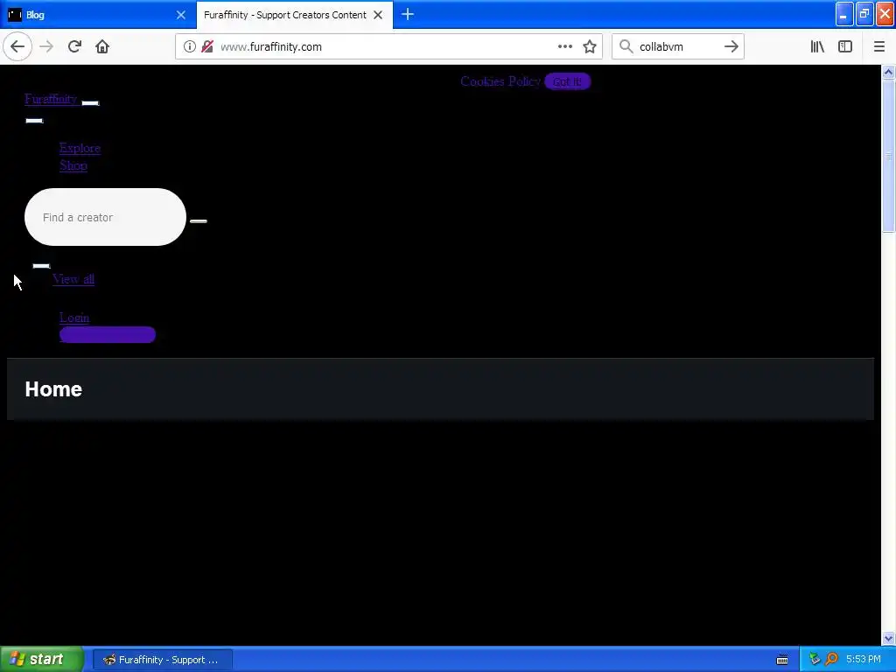
Task: Open the Firefox hamburger menu
Action: click(x=878, y=46)
